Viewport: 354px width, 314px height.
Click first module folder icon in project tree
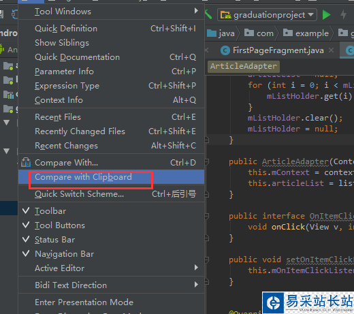pyautogui.click(x=8, y=66)
